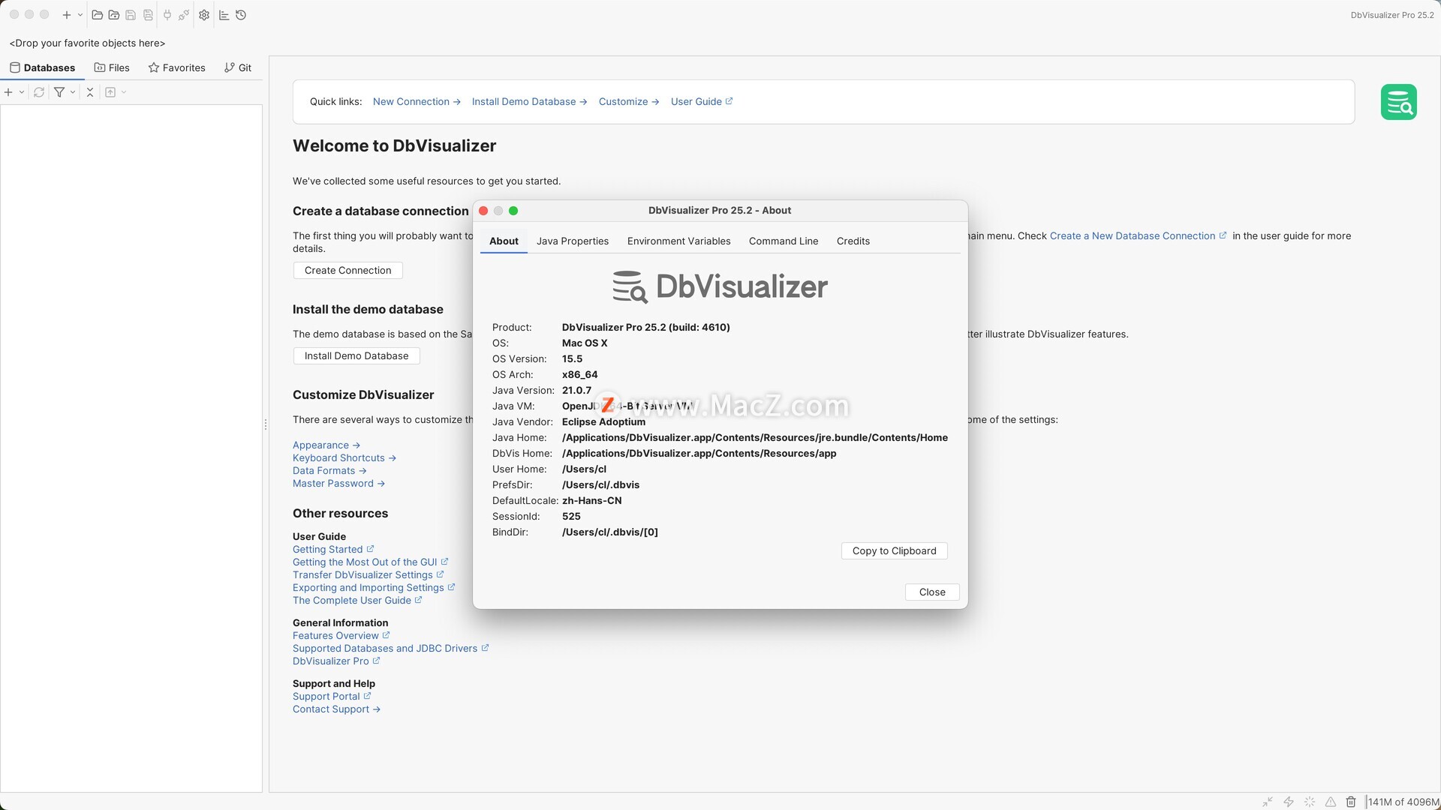Click the plus icon in the top toolbar

tap(66, 15)
